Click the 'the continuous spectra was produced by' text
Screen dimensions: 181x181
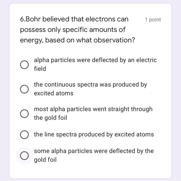click(x=90, y=85)
